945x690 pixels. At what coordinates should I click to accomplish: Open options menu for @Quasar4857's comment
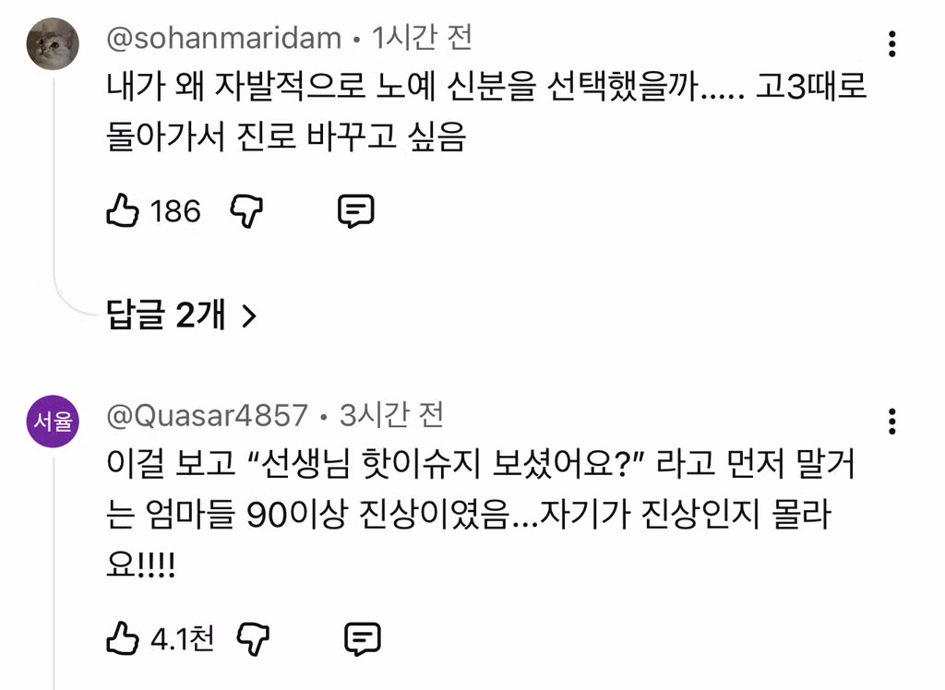(x=891, y=421)
